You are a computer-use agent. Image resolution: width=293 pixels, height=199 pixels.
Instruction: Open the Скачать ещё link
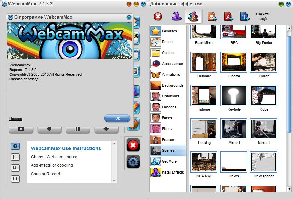pos(263,16)
